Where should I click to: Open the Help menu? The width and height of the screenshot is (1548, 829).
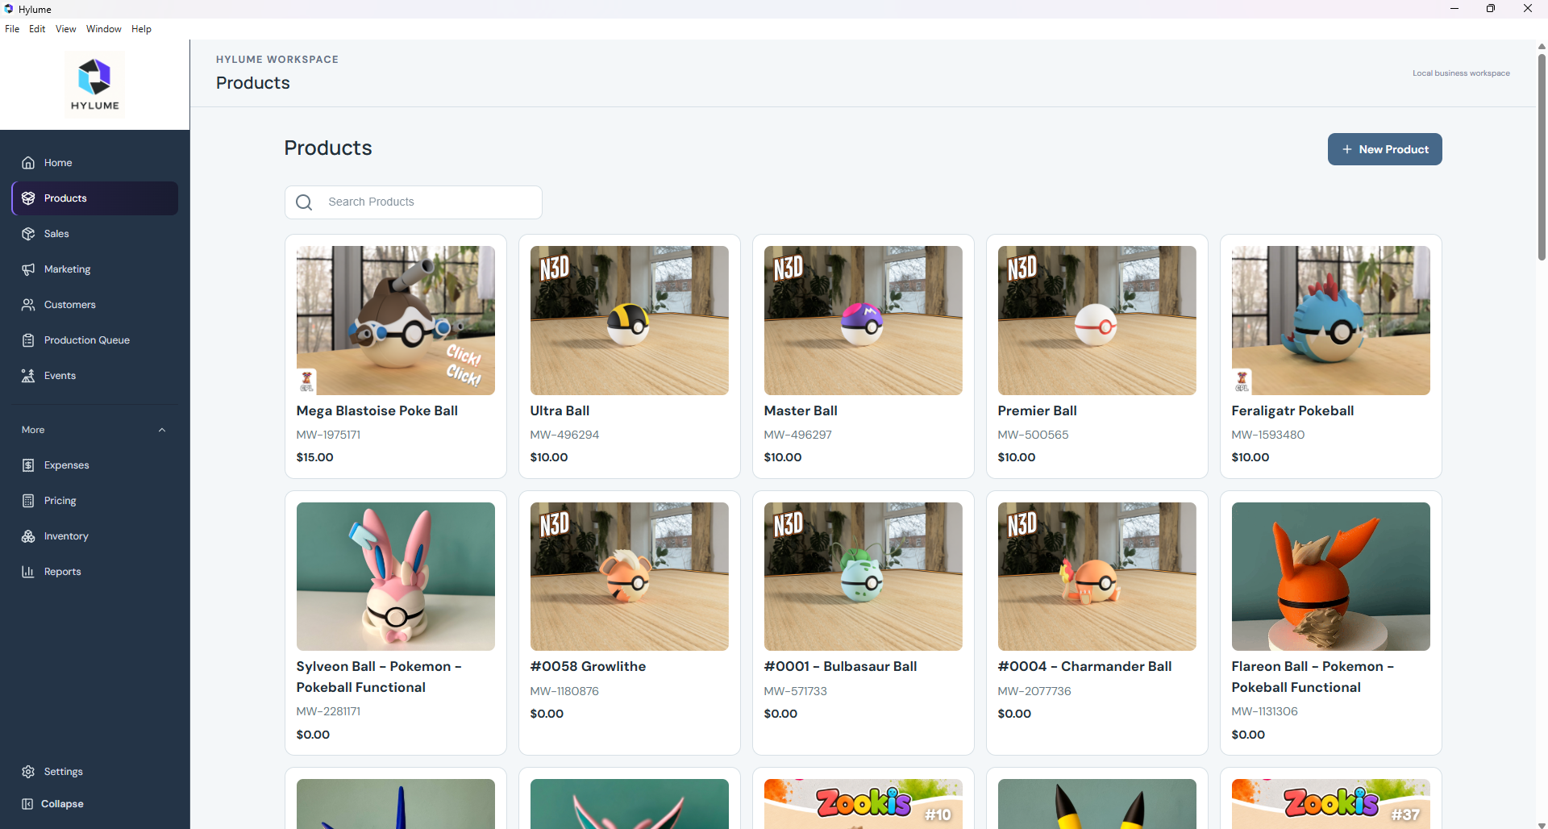click(141, 29)
